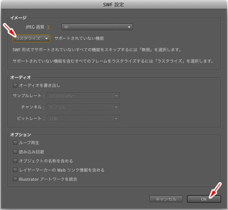Click the ラスタライズ dropdown arrow icon
The height and width of the screenshot is (210, 228).
[47, 38]
